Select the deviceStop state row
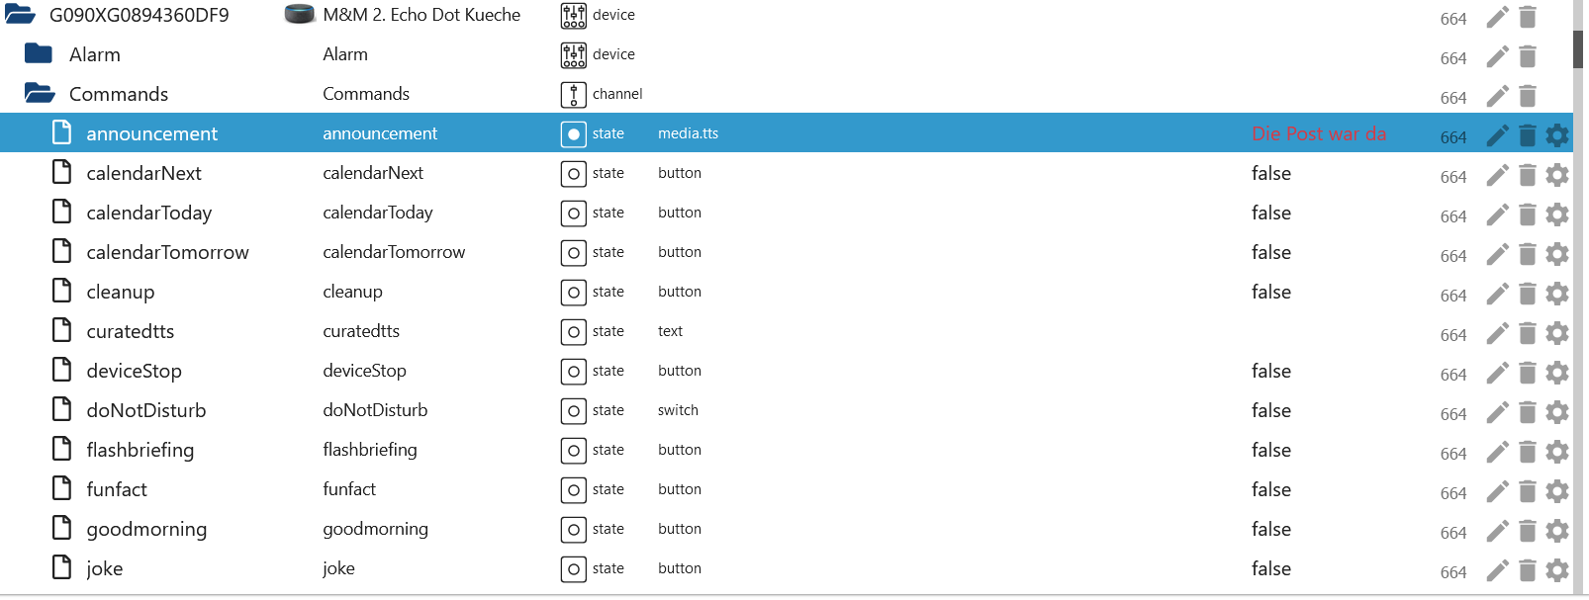Screen dimensions: 1589x600 pos(134,371)
